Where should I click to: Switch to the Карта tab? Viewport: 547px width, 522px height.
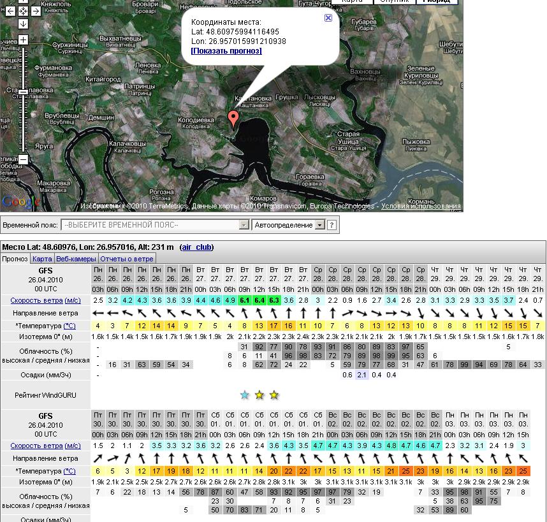tap(42, 259)
